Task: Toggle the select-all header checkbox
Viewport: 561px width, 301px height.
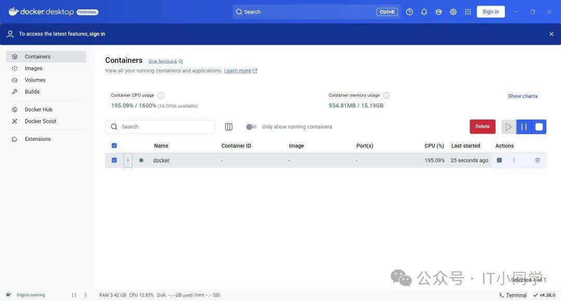Action: [114, 146]
